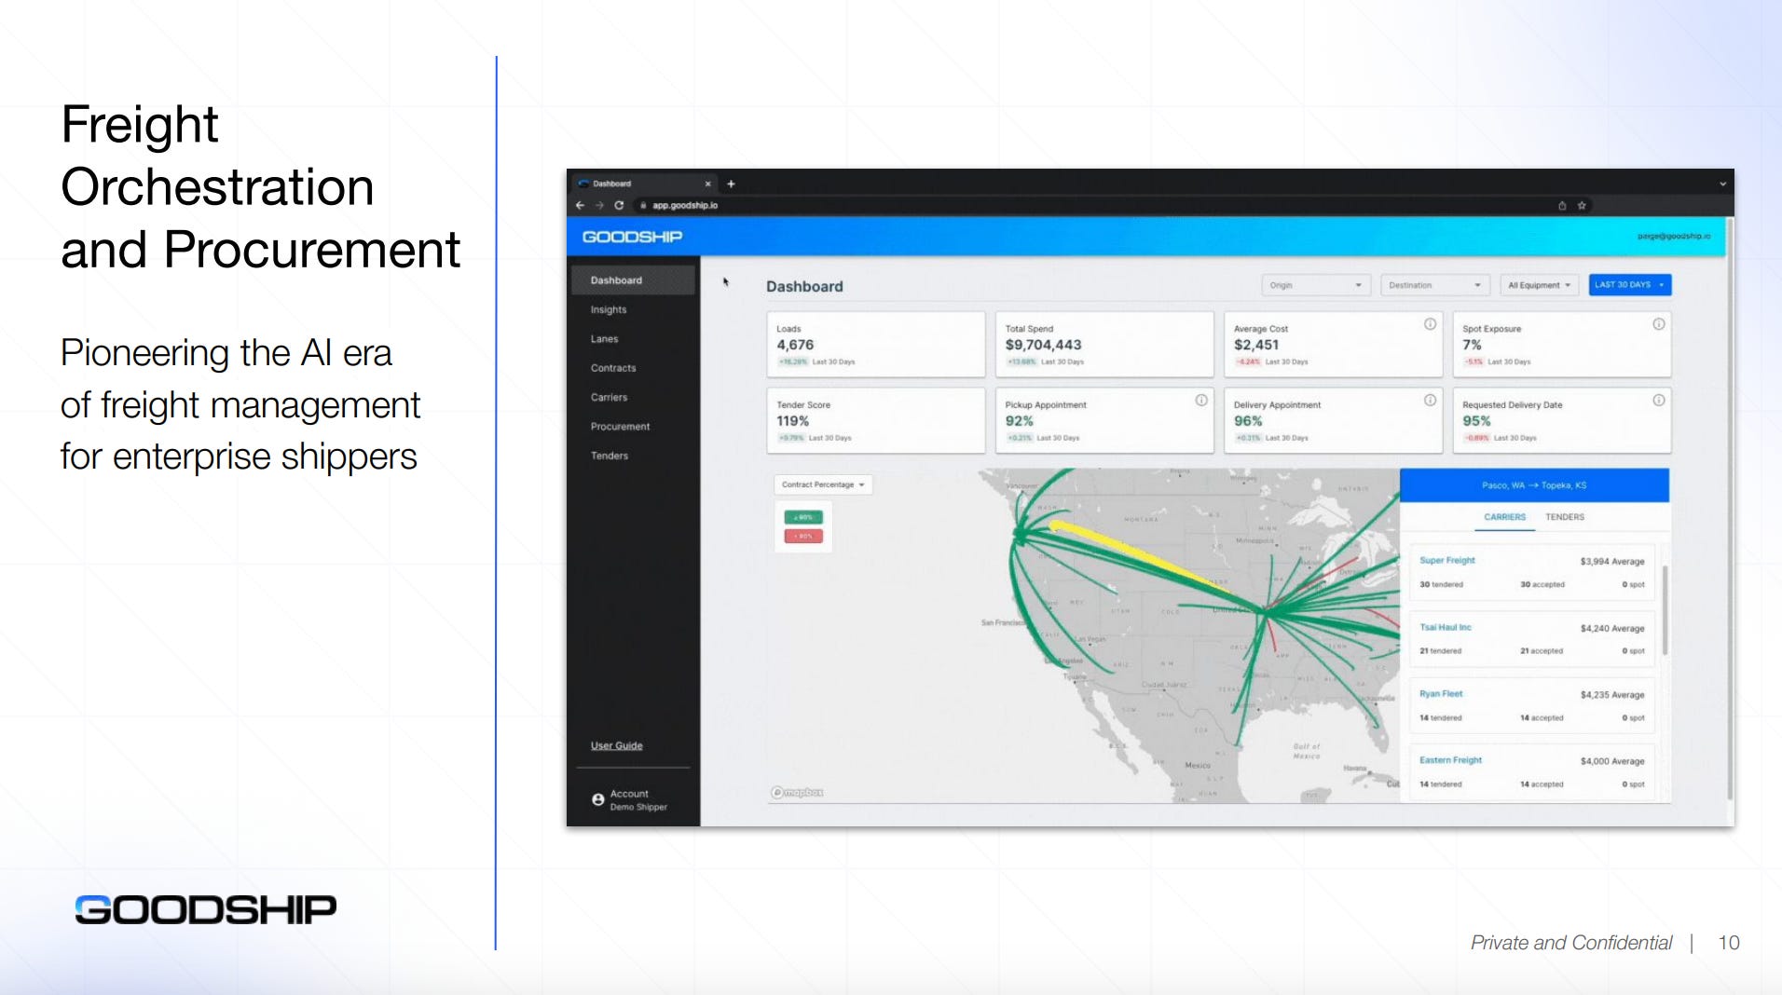
Task: Click the Delivery Appointment 96% value
Action: 1248,421
